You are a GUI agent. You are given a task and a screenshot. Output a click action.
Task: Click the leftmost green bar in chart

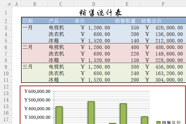pos(59,115)
